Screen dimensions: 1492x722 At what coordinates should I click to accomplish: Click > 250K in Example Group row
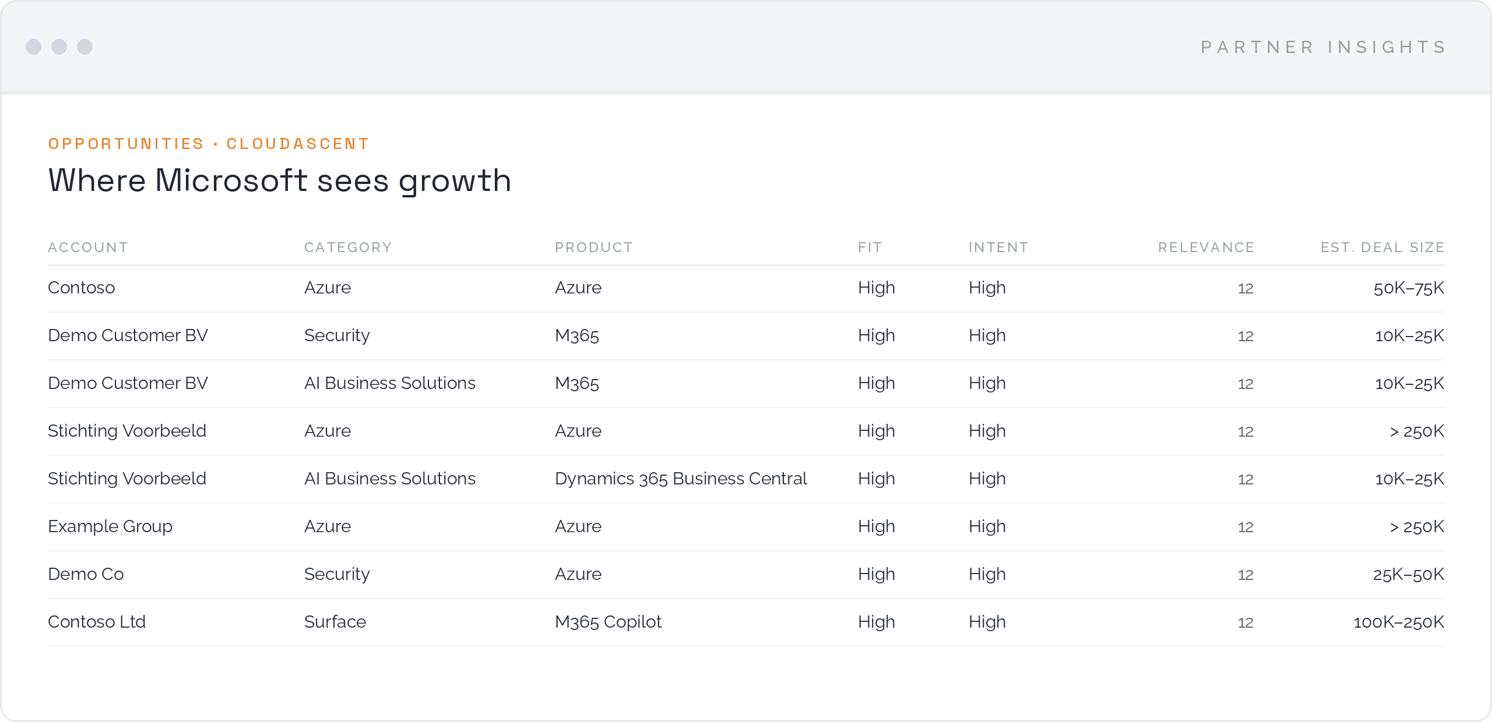1417,526
